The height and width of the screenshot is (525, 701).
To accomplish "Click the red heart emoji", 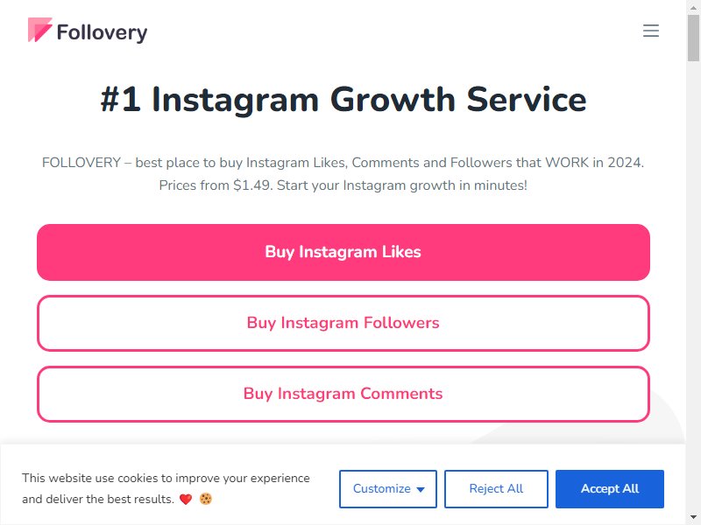I will 186,499.
